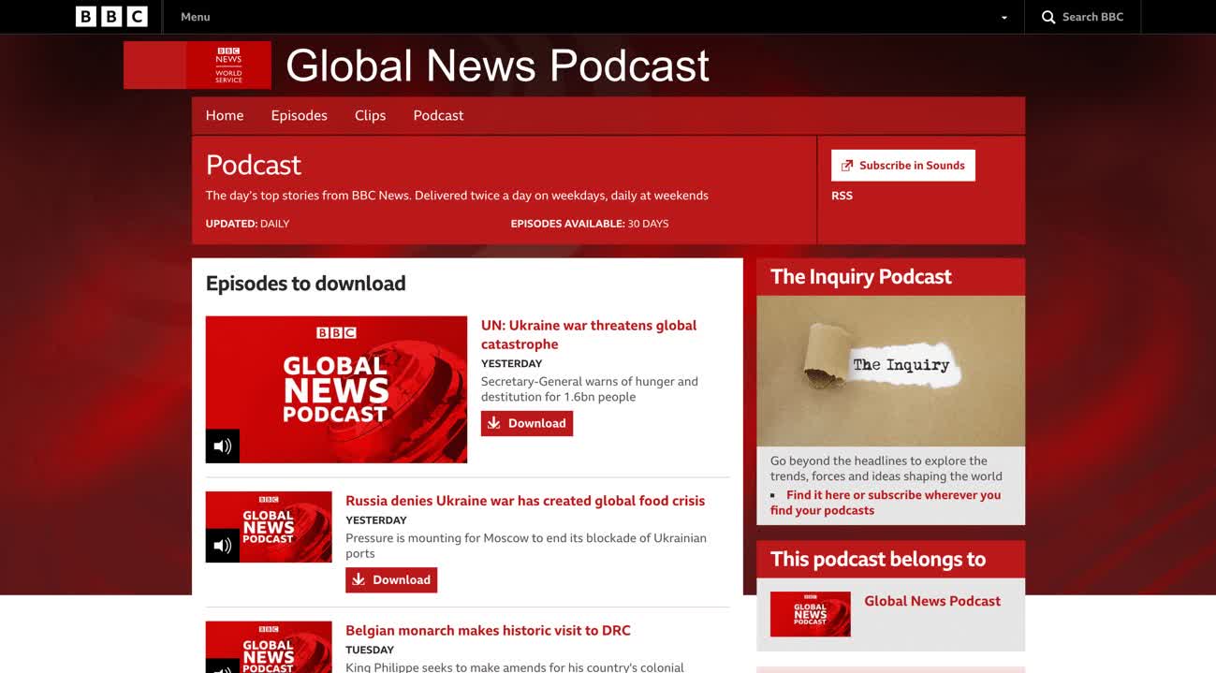The image size is (1216, 673).
Task: Download the Russia denies food crisis episode
Action: [391, 579]
